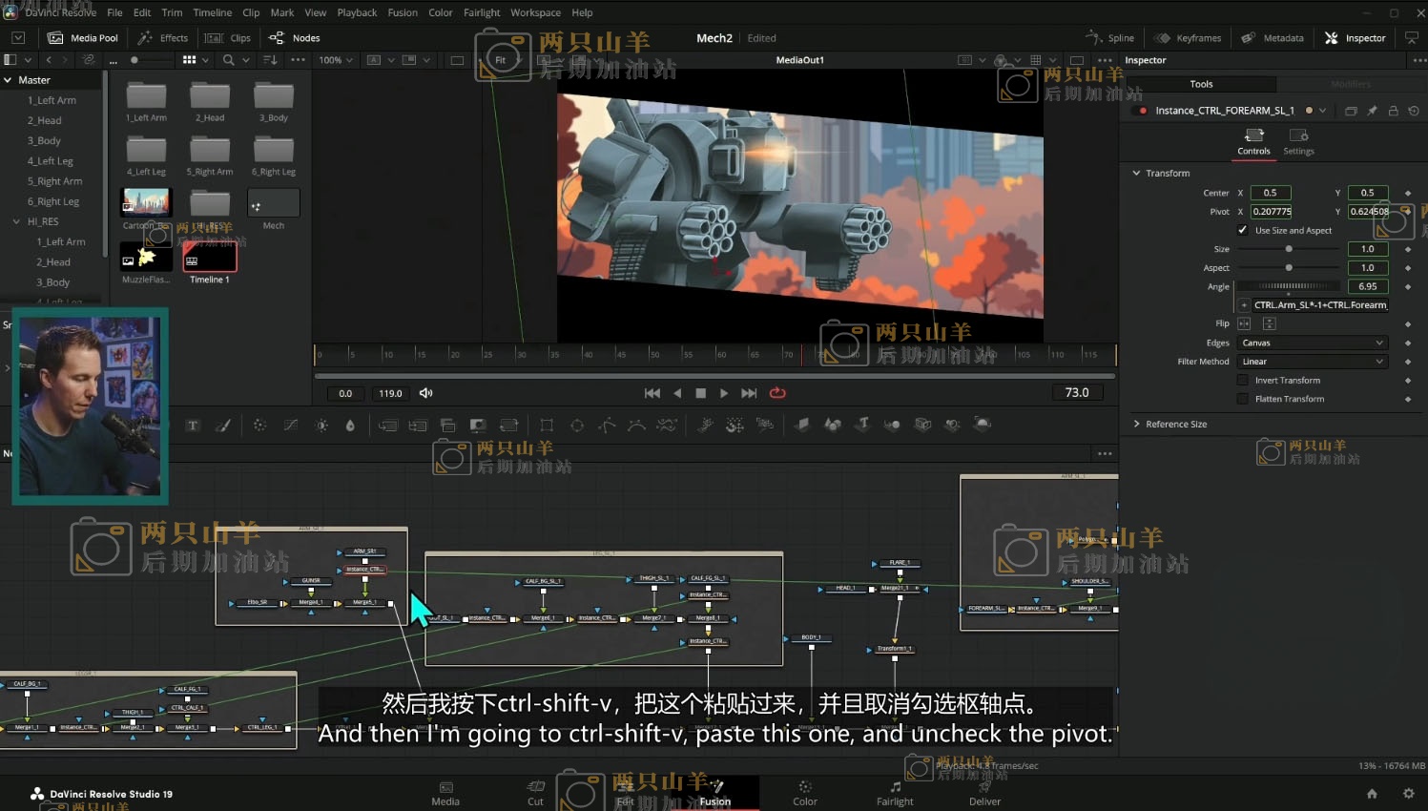The width and height of the screenshot is (1428, 811).
Task: Uncheck Use Size and Aspect
Action: point(1242,230)
